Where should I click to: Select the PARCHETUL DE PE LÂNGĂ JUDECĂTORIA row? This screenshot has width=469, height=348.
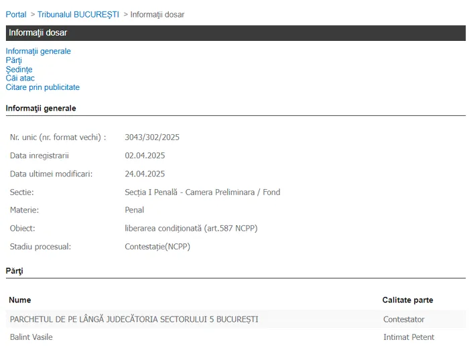tap(134, 319)
